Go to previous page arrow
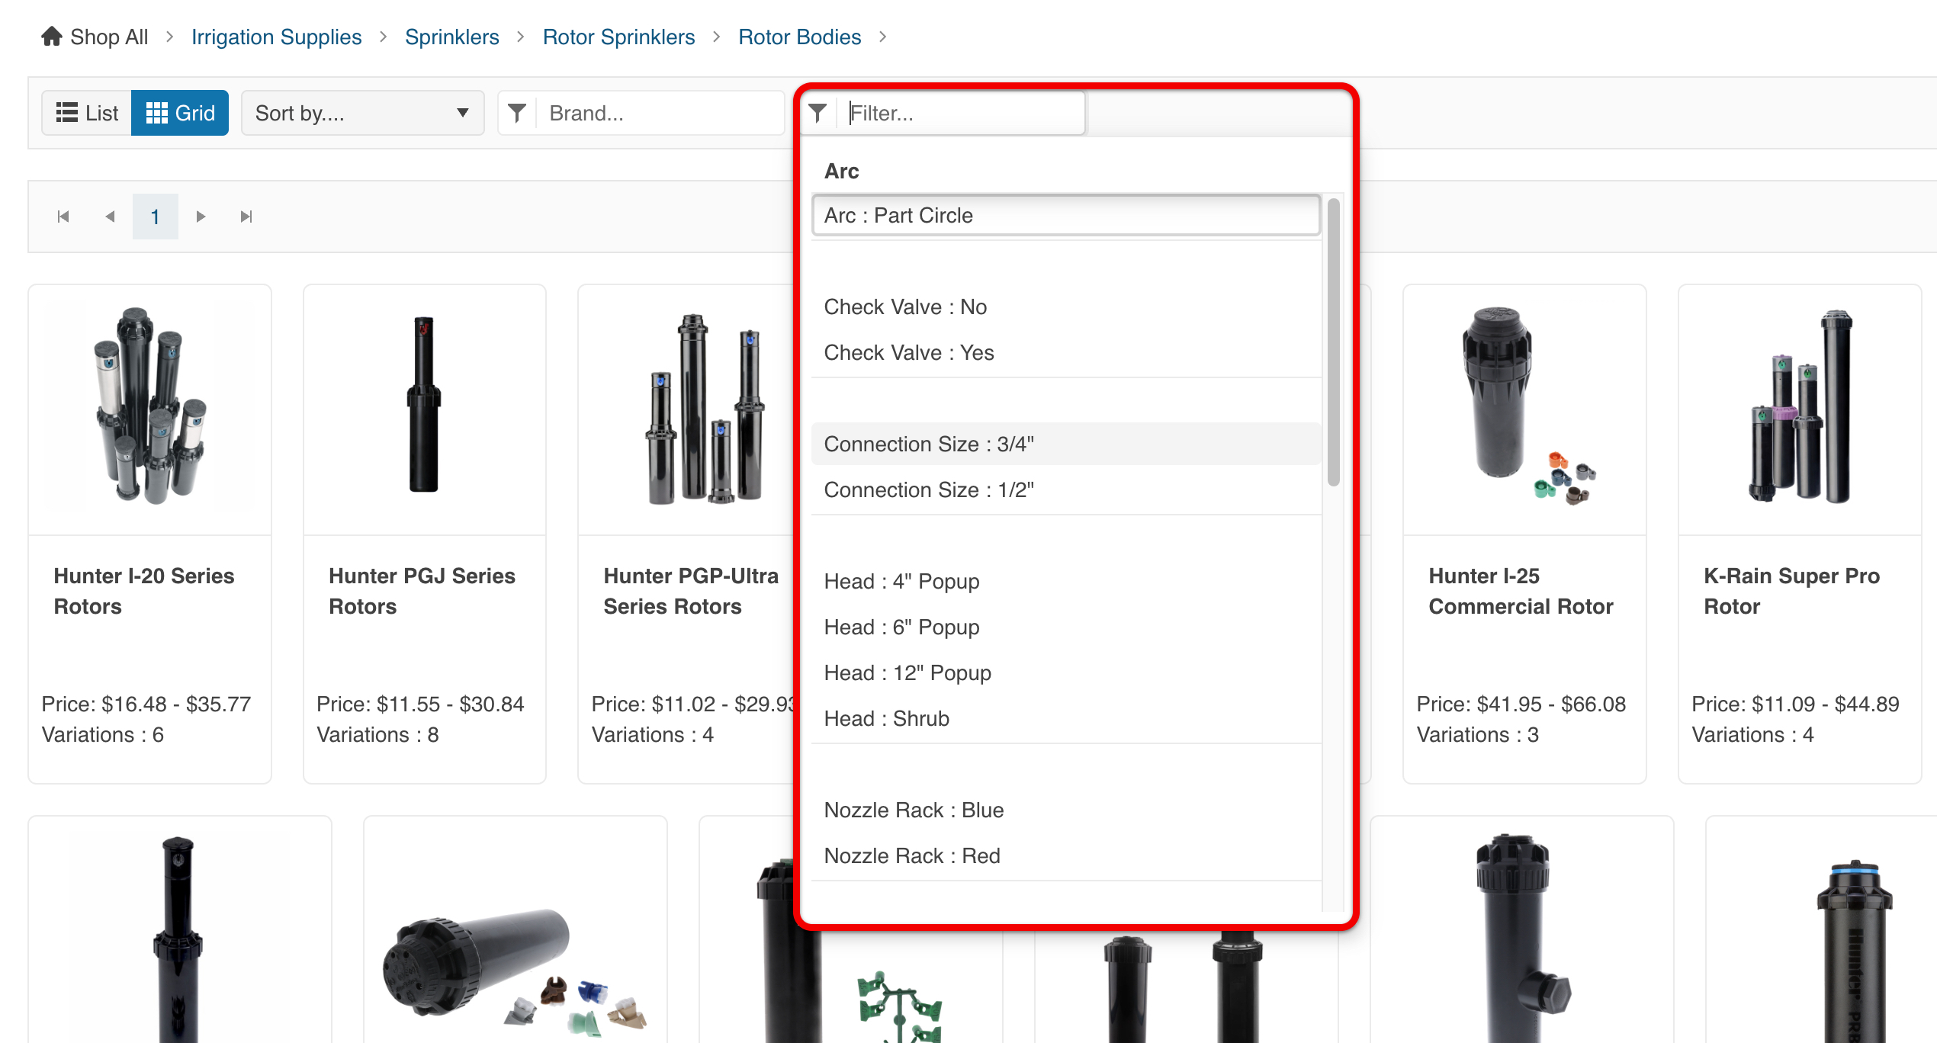Image resolution: width=1937 pixels, height=1043 pixels. coord(110,217)
